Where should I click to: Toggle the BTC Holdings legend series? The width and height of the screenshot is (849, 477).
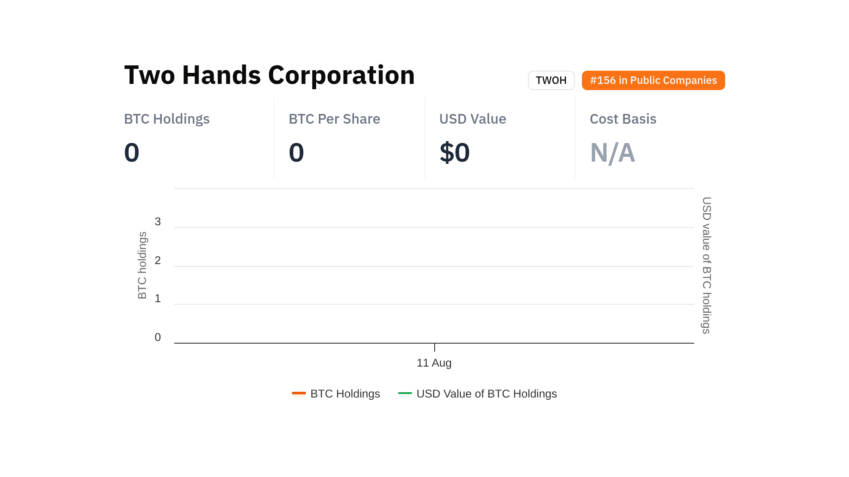tap(345, 394)
